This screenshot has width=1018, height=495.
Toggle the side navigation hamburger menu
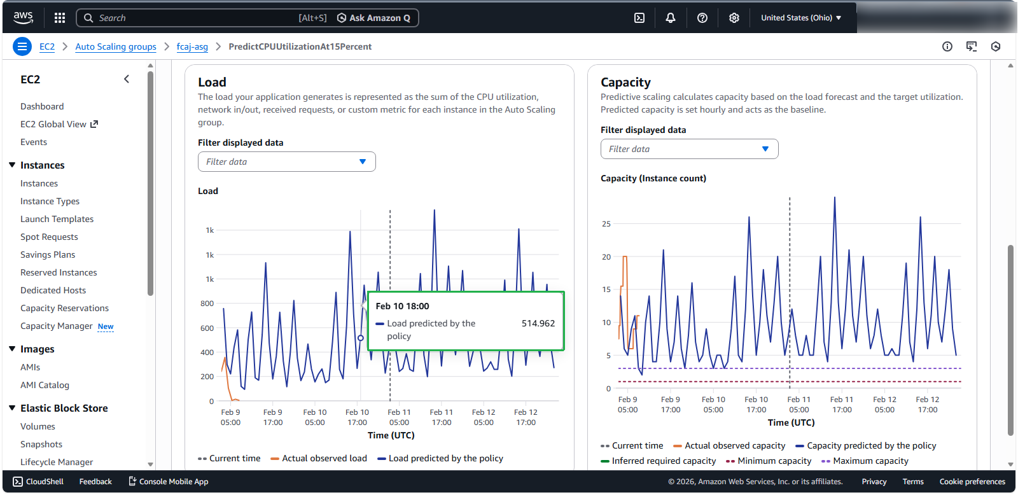point(22,46)
